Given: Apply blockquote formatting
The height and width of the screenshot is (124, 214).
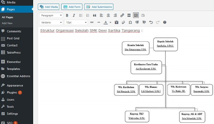Looking at the screenshot, I should click(x=94, y=15).
